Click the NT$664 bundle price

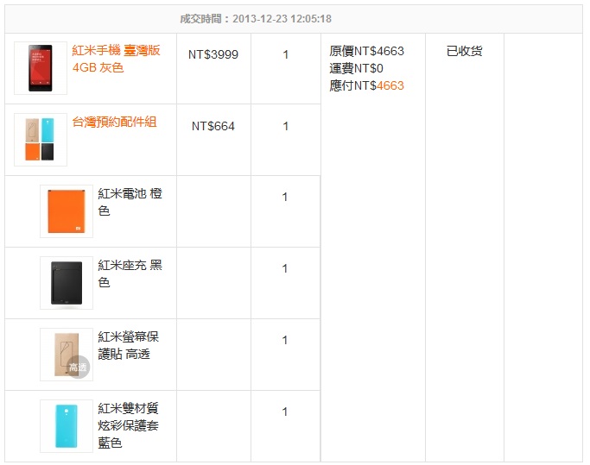coord(213,126)
